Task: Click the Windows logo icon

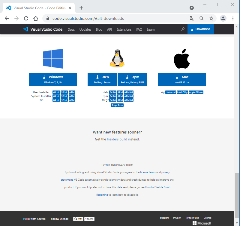Action: [52, 59]
